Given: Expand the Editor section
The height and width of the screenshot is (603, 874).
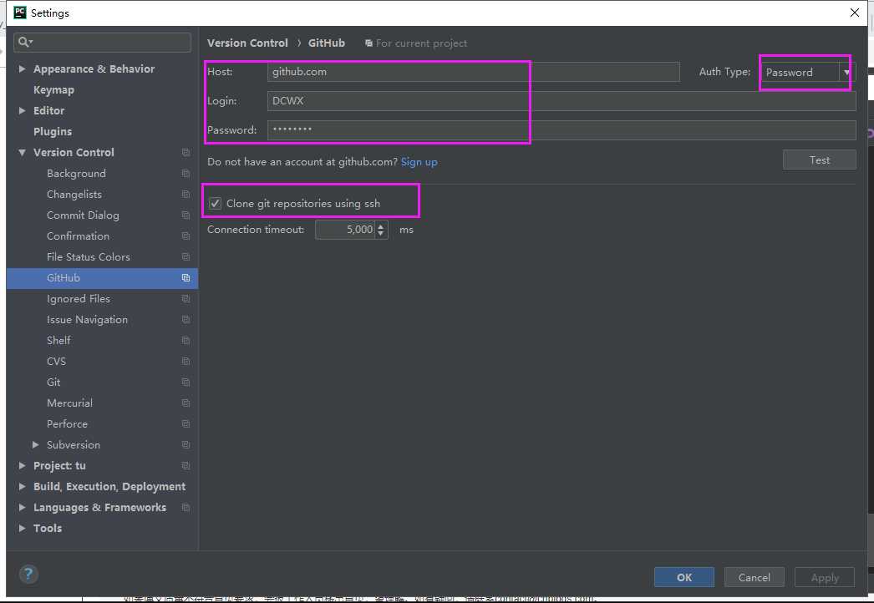Looking at the screenshot, I should pos(22,111).
